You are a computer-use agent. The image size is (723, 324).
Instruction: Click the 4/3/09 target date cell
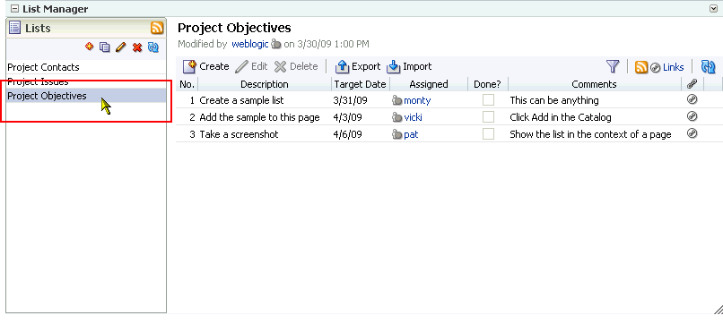point(348,117)
